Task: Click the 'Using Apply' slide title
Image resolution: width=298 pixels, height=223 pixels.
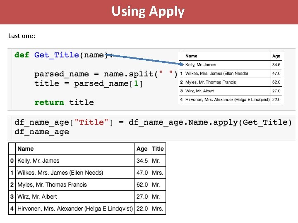Action: [148, 12]
